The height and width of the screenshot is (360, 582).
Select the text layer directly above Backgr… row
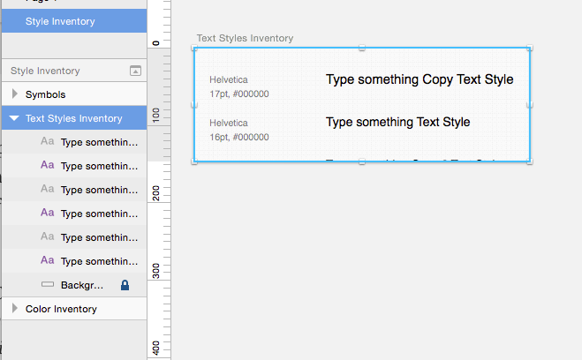pyautogui.click(x=74, y=261)
